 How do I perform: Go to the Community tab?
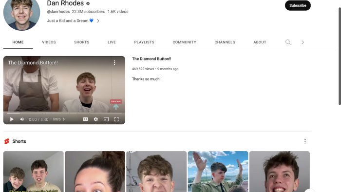pyautogui.click(x=185, y=42)
